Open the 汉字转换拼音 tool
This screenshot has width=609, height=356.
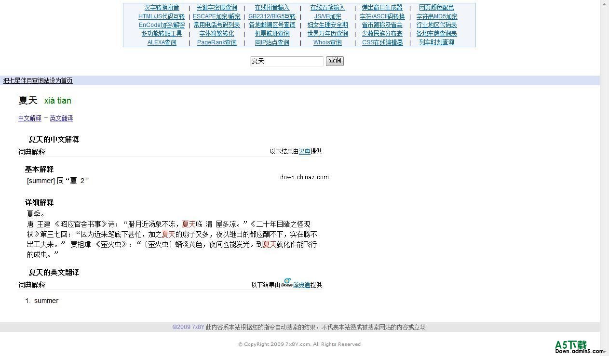tap(161, 7)
